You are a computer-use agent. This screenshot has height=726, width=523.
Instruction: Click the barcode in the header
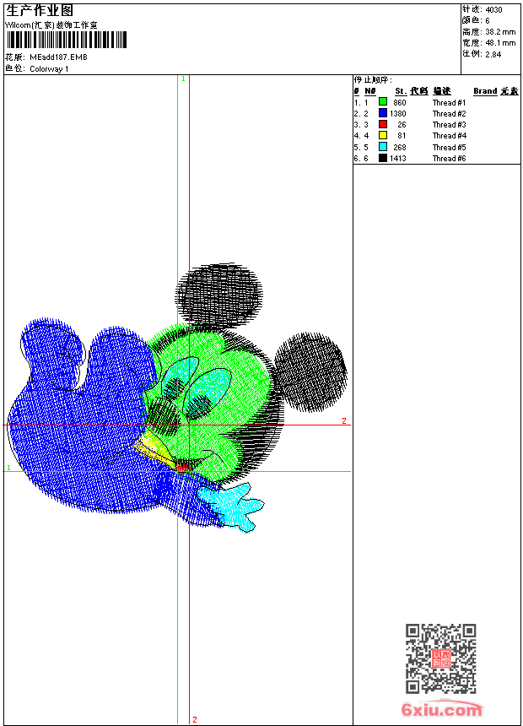[66, 40]
